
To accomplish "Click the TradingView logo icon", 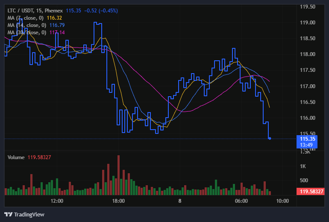I will (x=8, y=214).
